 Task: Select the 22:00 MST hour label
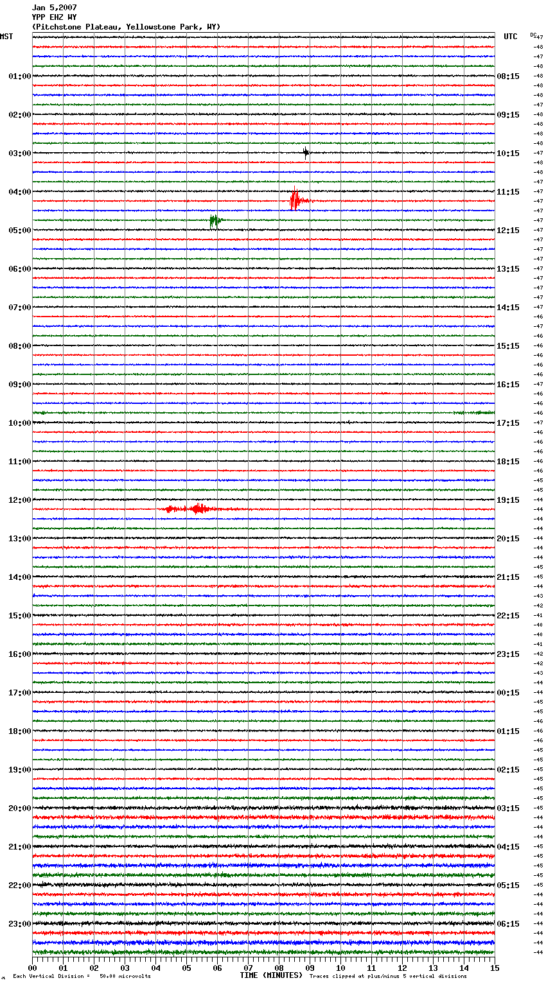pos(20,885)
